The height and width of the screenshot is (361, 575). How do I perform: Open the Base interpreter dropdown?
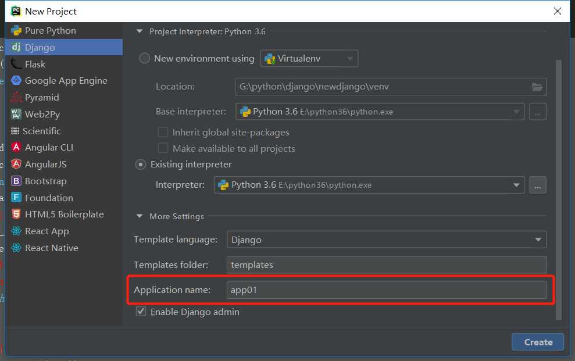point(380,112)
